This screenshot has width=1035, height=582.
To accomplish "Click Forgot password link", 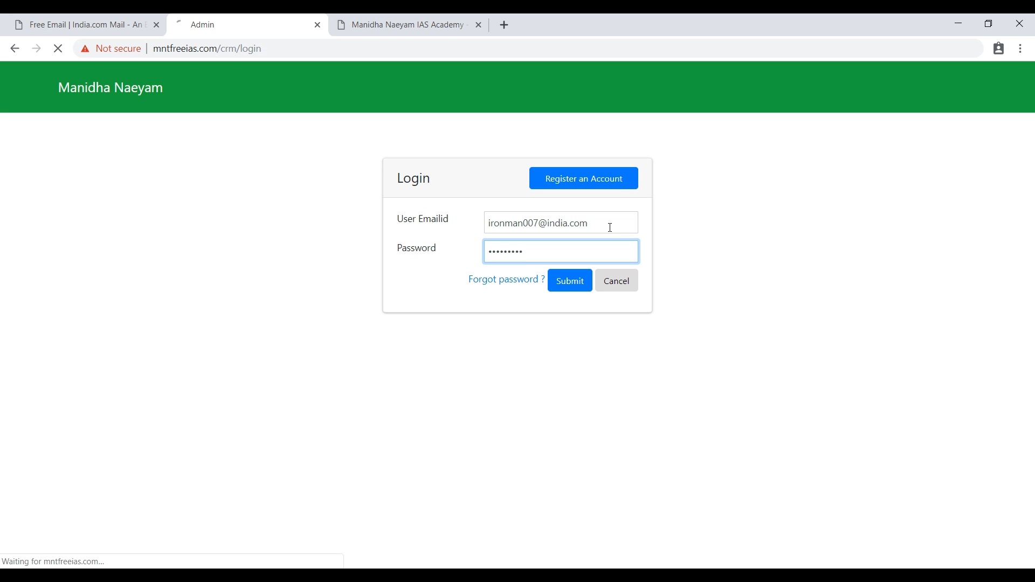I will point(506,279).
